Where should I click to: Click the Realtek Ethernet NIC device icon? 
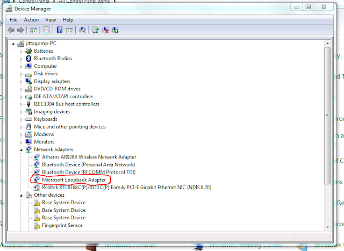[x=37, y=188]
